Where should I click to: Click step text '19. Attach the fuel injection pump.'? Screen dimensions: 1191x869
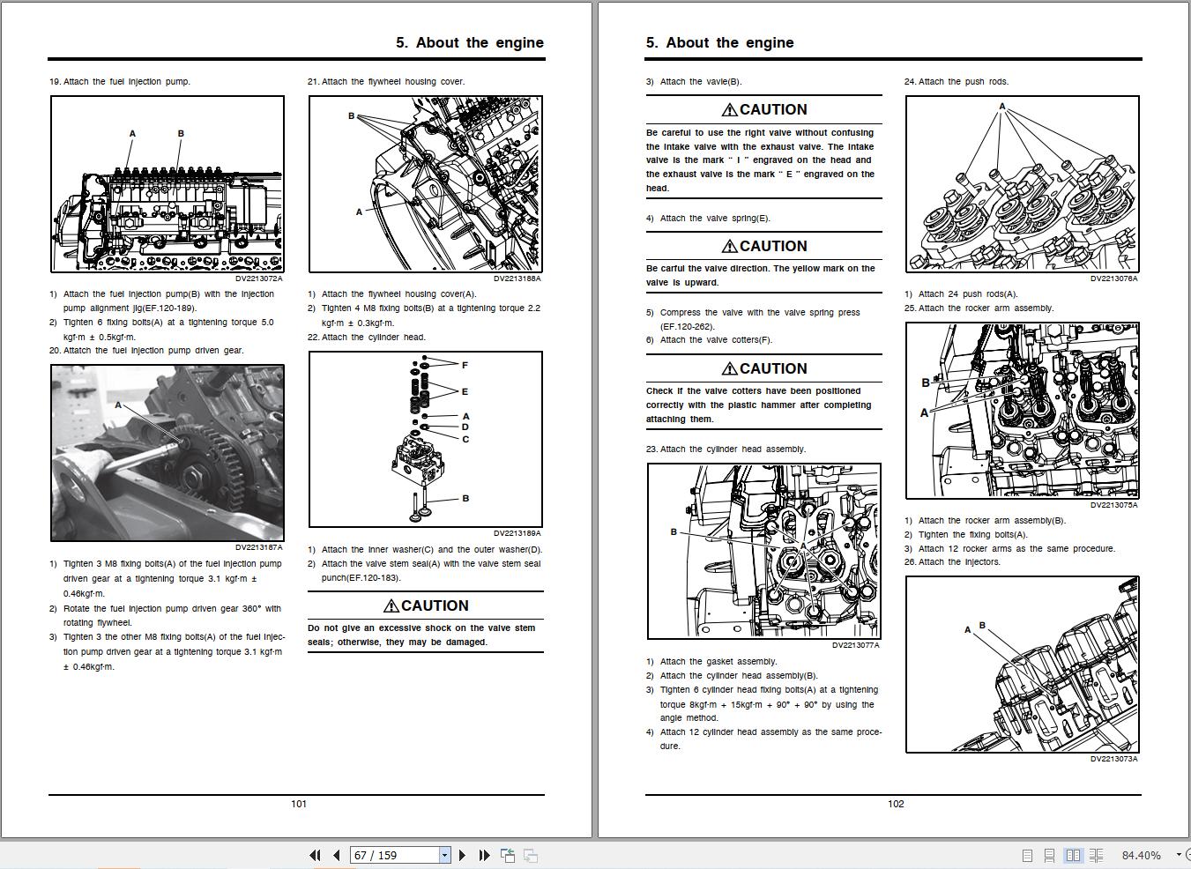click(120, 82)
